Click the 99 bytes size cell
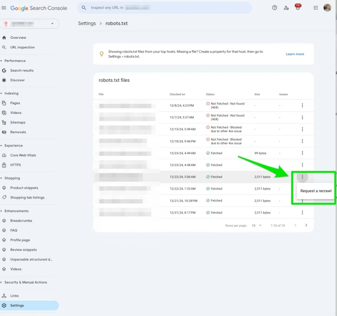This screenshot has width=337, height=316. tap(260, 153)
